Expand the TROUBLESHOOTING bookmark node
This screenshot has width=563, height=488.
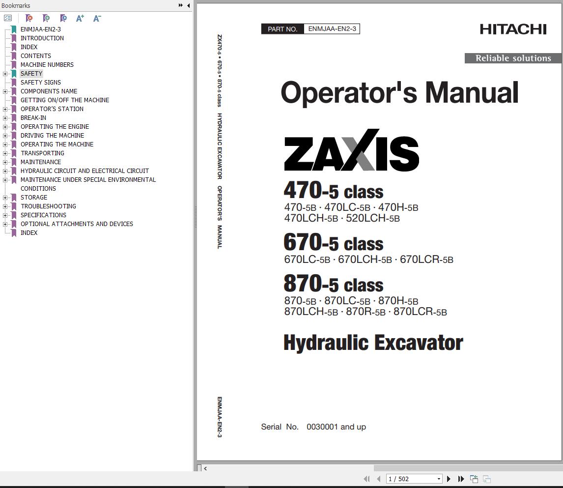(5, 206)
